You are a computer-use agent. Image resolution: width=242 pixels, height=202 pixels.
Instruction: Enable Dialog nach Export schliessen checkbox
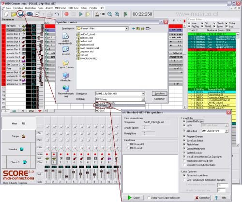click(149, 198)
